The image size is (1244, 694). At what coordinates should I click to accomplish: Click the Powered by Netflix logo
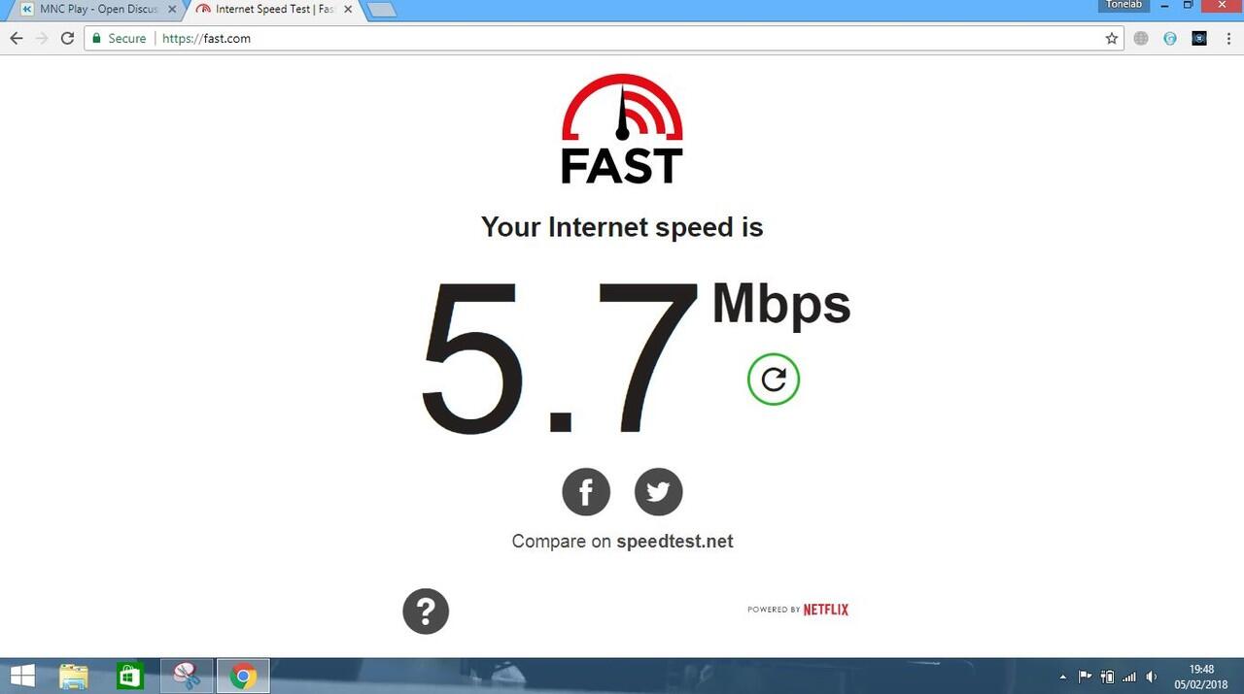[x=798, y=610]
